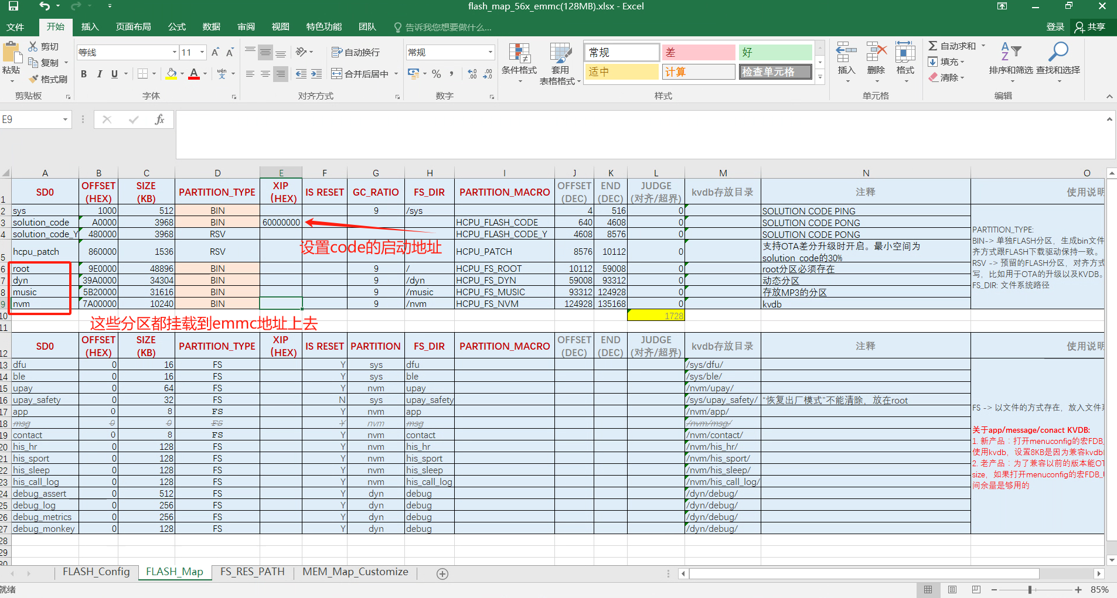The image size is (1117, 598).
Task: Click the Cut scissors icon
Action: 33,46
